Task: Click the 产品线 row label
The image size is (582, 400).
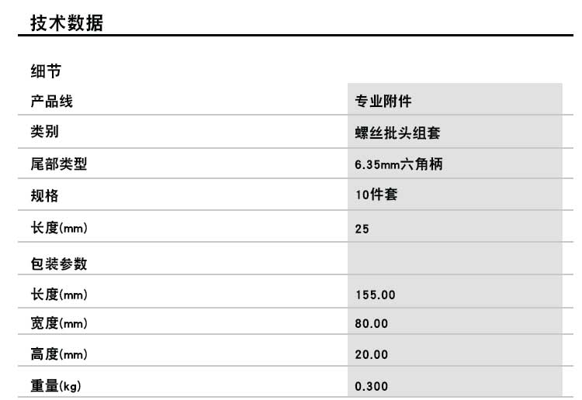Action: [x=52, y=102]
